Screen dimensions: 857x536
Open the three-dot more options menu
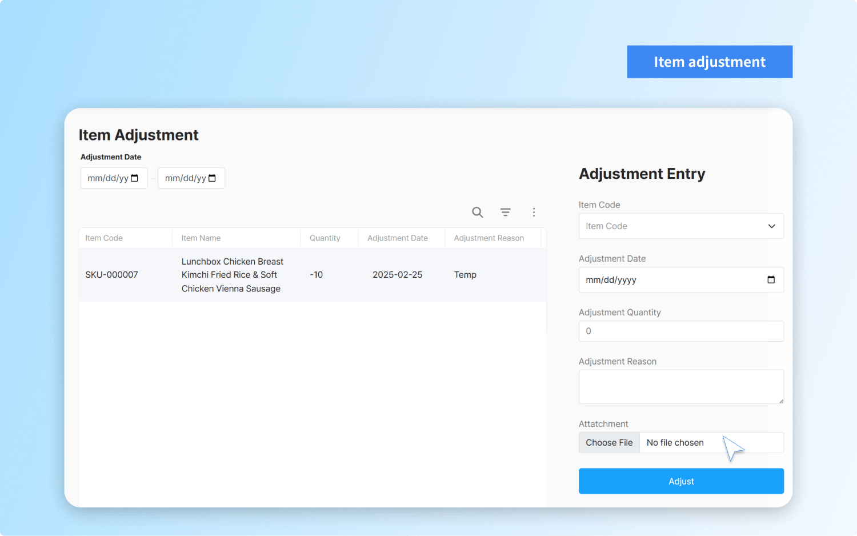click(x=534, y=213)
